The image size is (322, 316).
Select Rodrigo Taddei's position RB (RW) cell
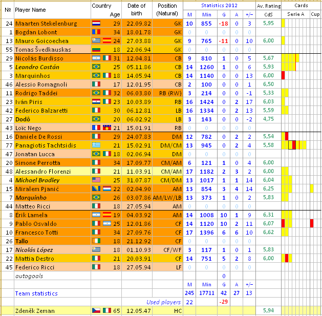(167, 93)
